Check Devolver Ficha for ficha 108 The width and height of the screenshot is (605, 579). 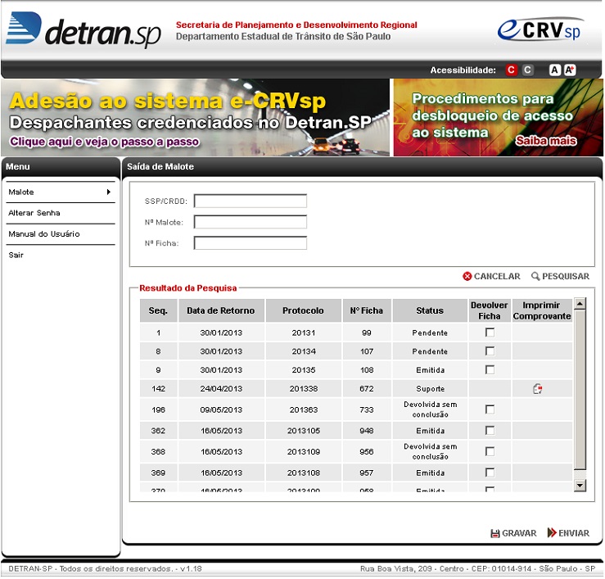[x=490, y=369]
